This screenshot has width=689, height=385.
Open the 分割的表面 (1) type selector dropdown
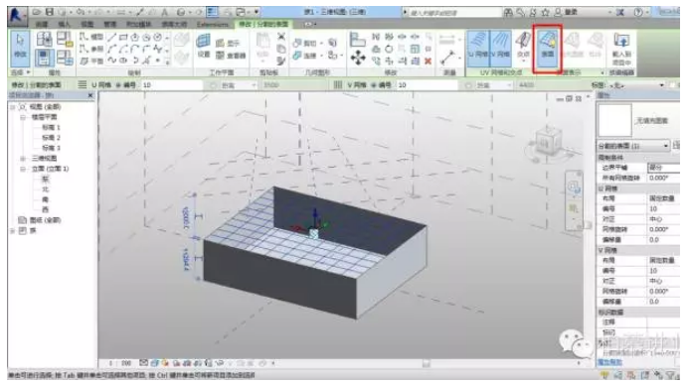point(632,146)
